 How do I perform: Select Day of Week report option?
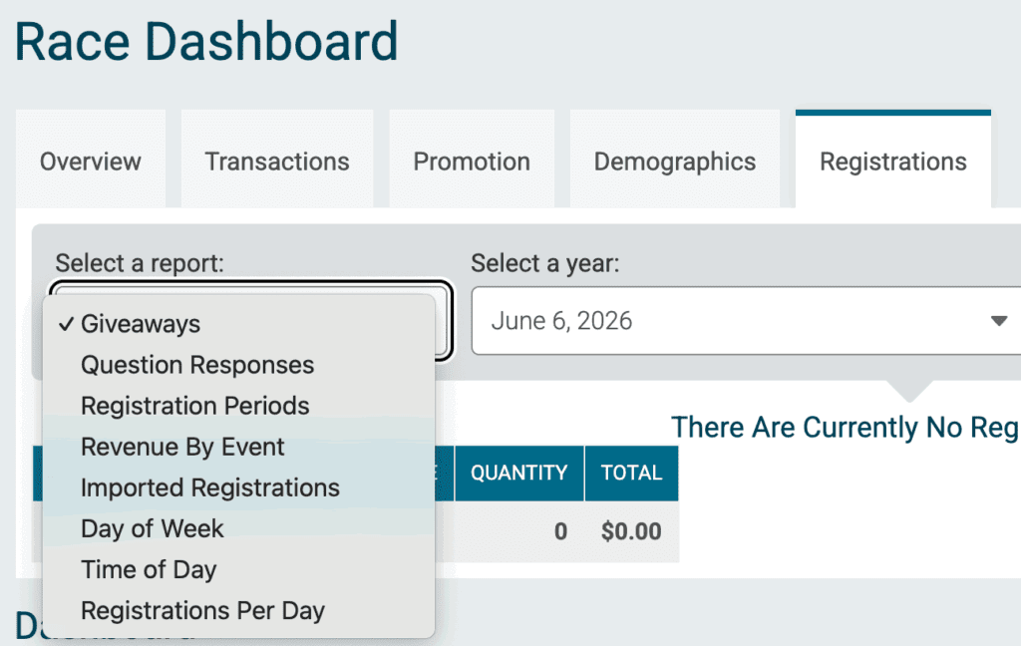153,528
